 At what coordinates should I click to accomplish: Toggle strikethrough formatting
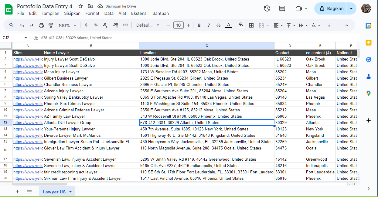pyautogui.click(x=219, y=25)
